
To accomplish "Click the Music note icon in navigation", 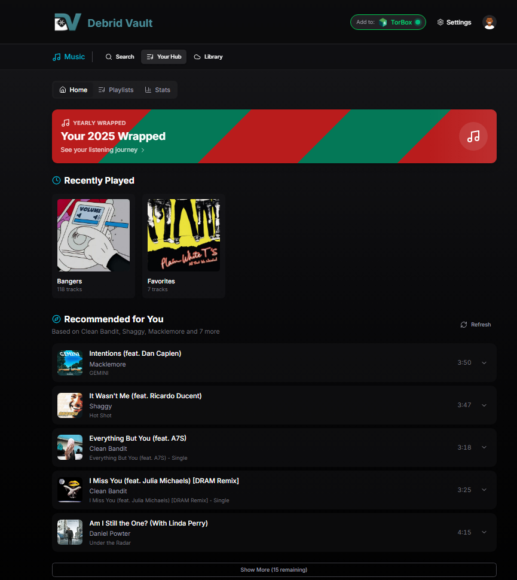I will point(57,57).
